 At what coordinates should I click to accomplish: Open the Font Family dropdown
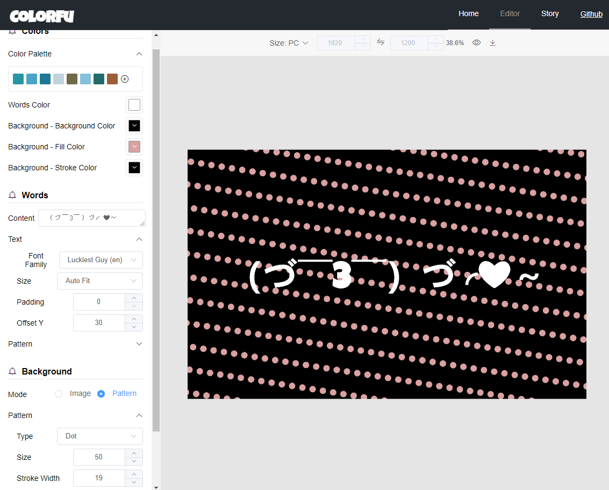[x=101, y=260]
